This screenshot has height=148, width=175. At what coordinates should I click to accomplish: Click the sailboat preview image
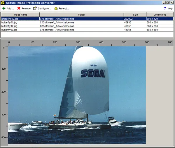click(x=77, y=95)
